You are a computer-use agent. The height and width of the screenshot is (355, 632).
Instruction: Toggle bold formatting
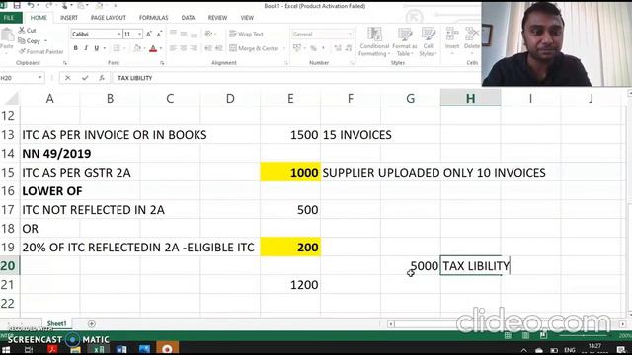75,48
